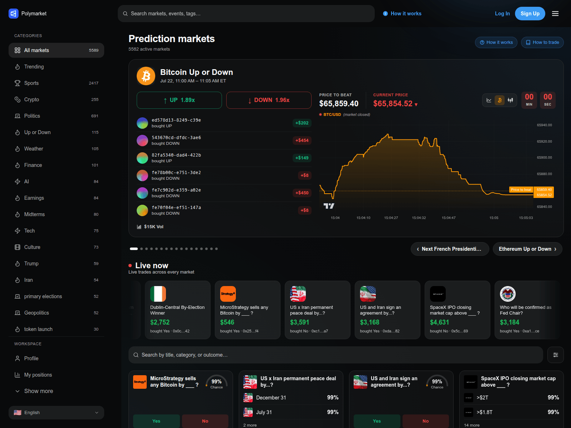Go to Profile in workspace
Image resolution: width=571 pixels, height=428 pixels.
click(56, 358)
